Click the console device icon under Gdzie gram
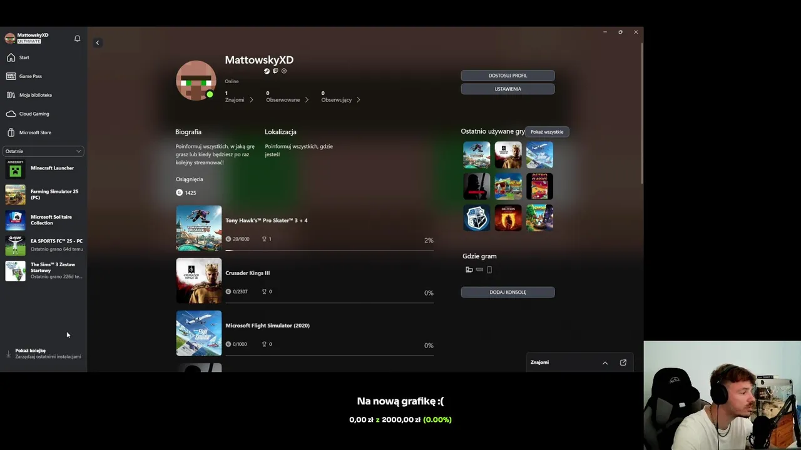The height and width of the screenshot is (450, 801). (479, 270)
